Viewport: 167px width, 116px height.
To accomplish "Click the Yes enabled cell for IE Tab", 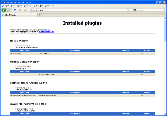I will click(147, 53).
